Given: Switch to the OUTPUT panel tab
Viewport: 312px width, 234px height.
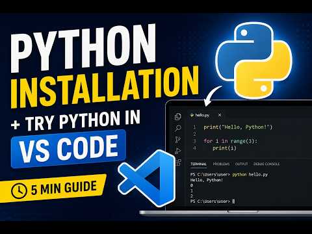Looking at the screenshot, I should pyautogui.click(x=241, y=164).
